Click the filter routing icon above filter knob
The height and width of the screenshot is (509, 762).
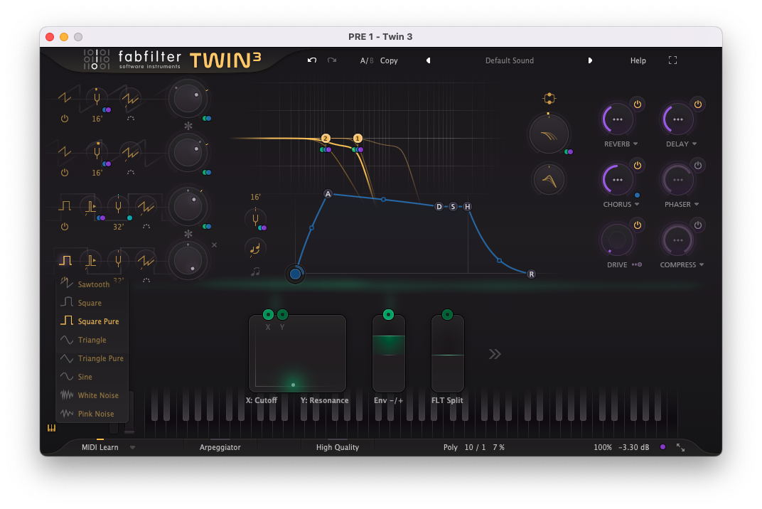(548, 98)
